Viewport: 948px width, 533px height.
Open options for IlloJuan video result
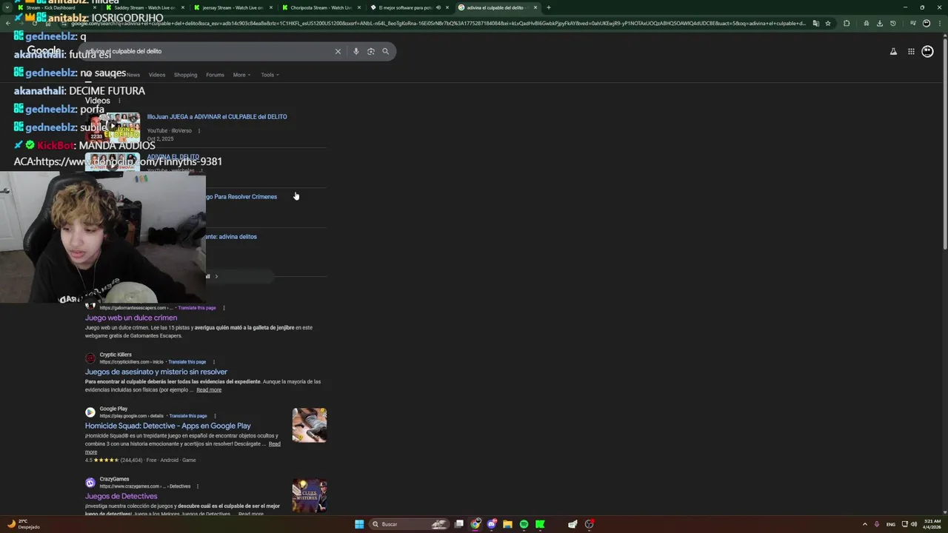(x=198, y=131)
